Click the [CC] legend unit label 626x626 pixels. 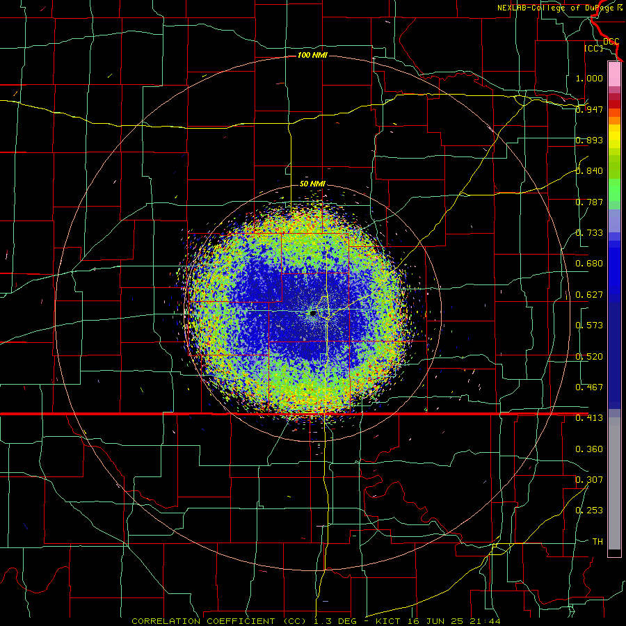click(x=593, y=48)
